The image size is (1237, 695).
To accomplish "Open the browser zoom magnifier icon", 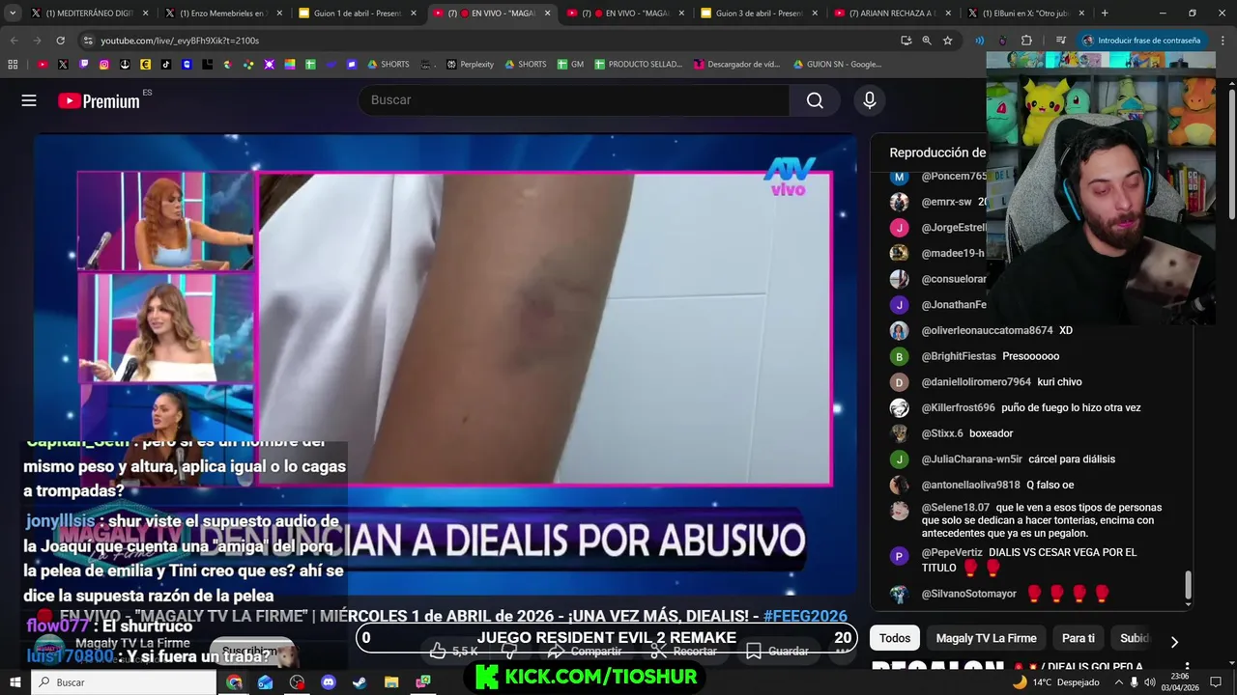I will pos(926,41).
